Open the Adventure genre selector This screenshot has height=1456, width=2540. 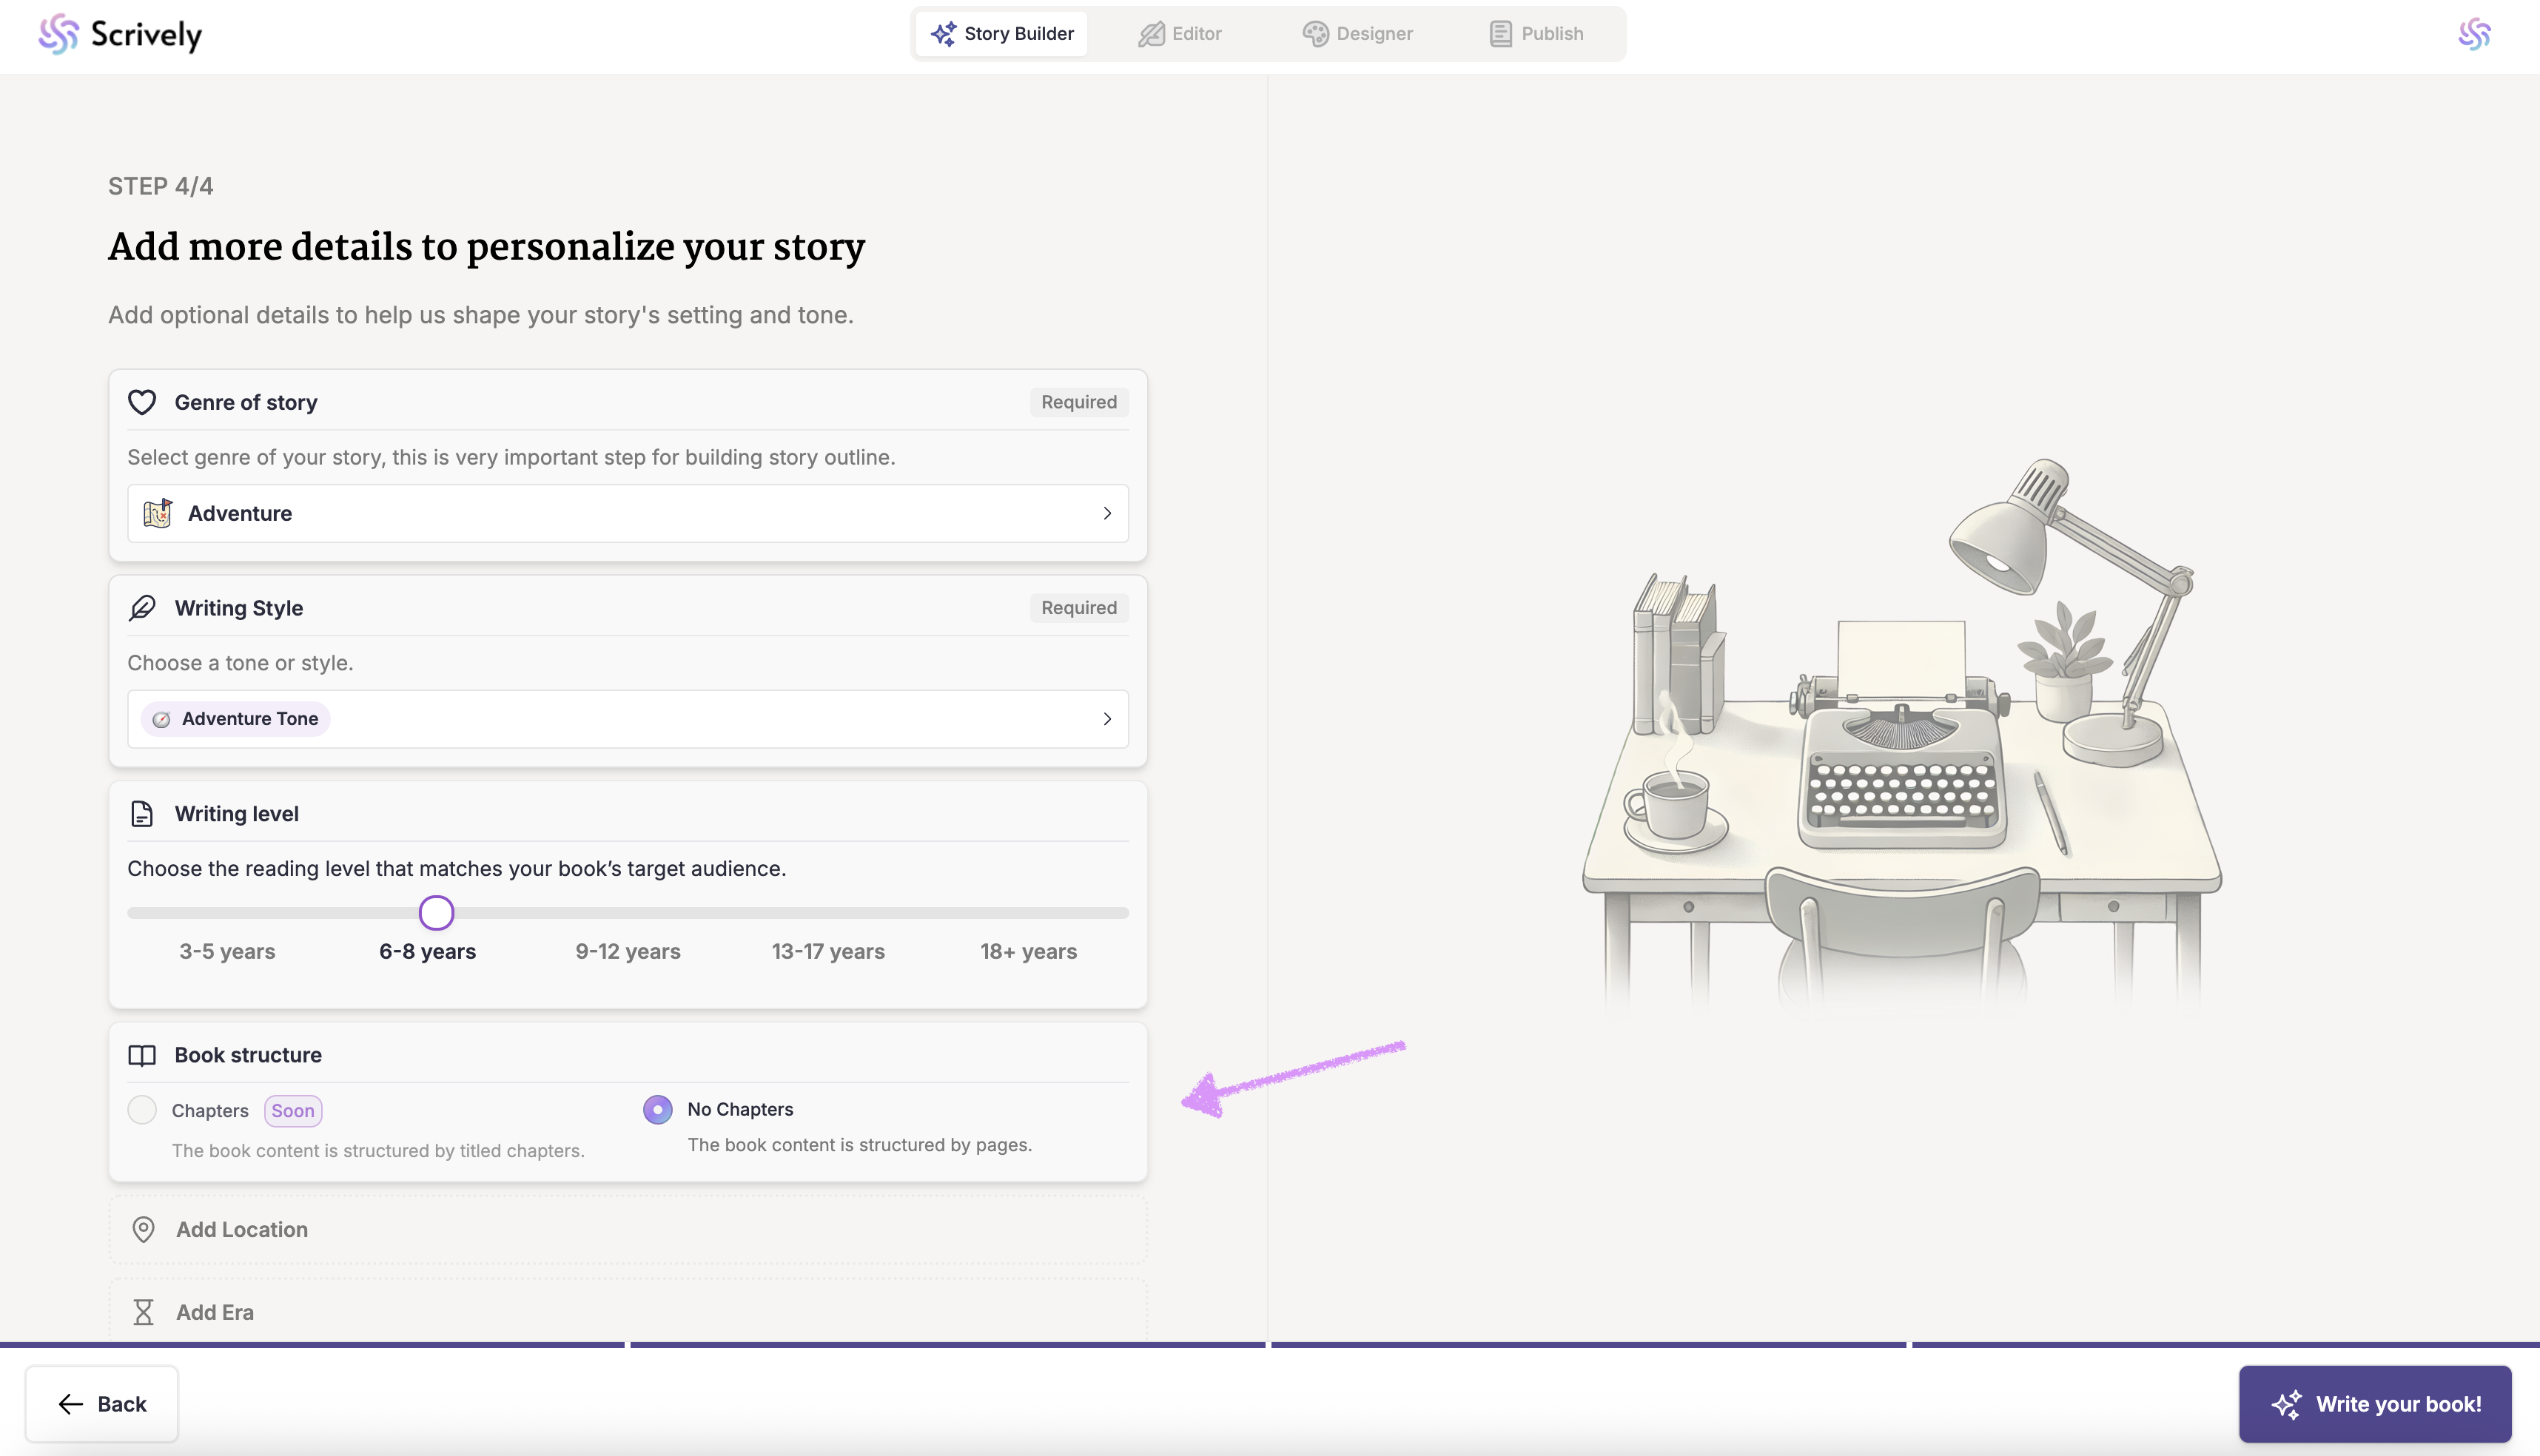pos(628,513)
